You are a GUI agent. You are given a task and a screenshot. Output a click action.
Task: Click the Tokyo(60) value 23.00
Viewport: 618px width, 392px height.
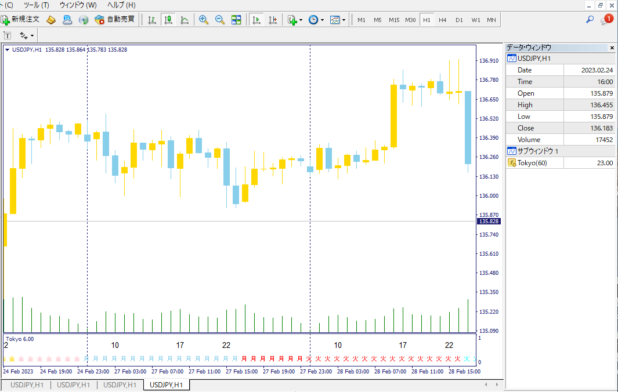click(x=605, y=163)
